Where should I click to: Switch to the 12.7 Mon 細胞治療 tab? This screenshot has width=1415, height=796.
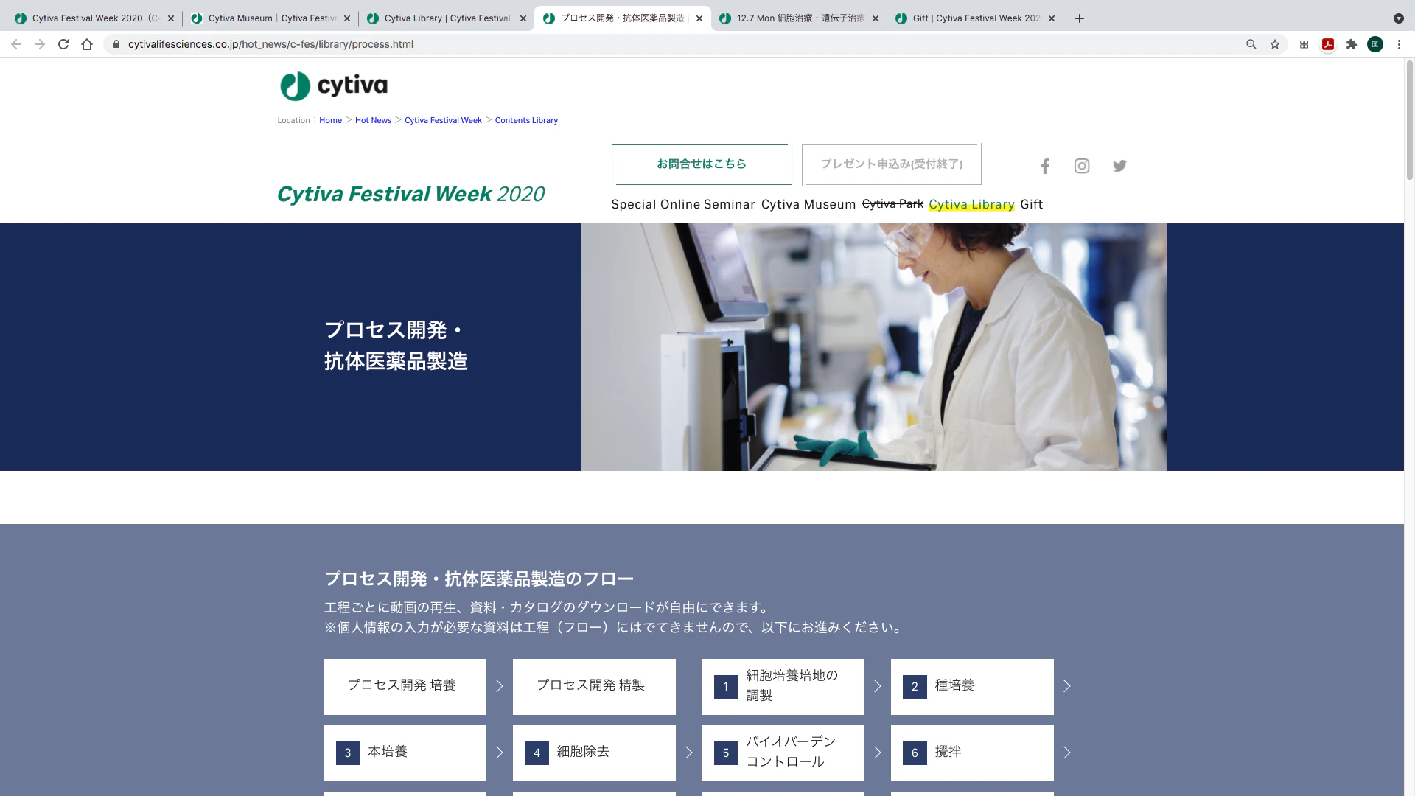click(799, 18)
